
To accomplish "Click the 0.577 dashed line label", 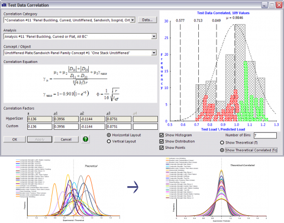I will click(x=180, y=21).
